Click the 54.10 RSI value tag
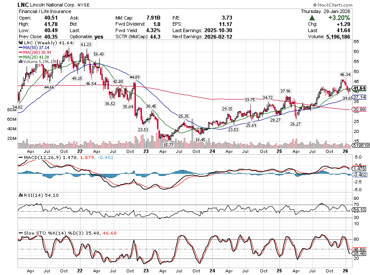Image resolution: width=370 pixels, height=275 pixels. (x=360, y=210)
